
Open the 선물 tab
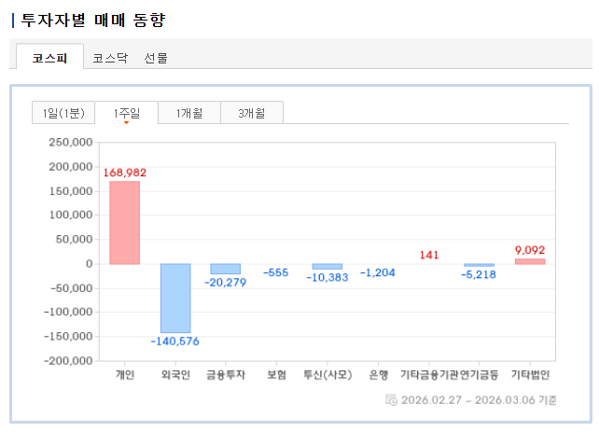(156, 58)
